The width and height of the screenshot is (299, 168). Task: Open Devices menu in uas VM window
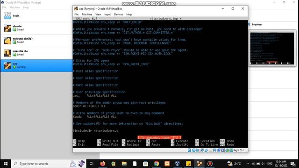tap(118, 14)
